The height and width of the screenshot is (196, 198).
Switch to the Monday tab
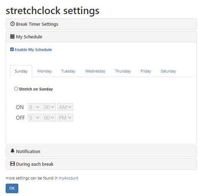click(x=45, y=71)
